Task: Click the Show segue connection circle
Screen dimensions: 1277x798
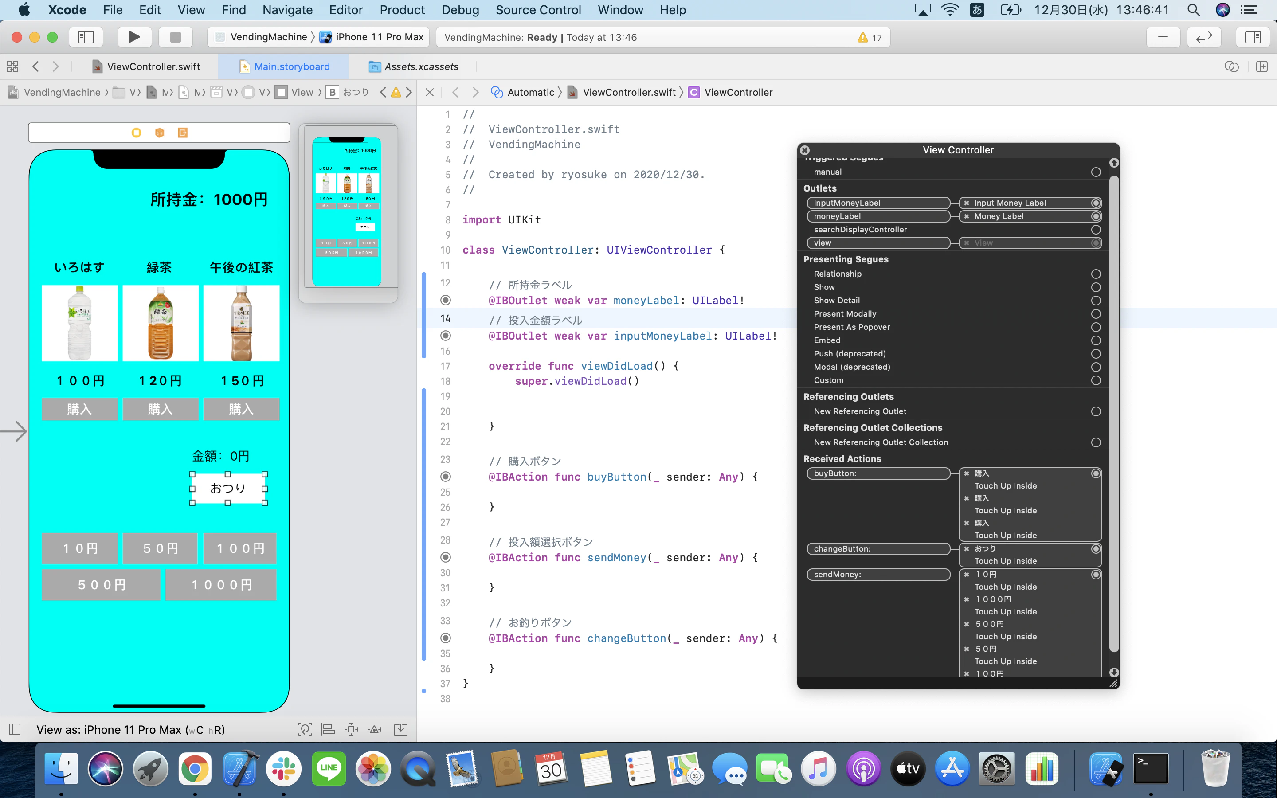Action: [1096, 287]
